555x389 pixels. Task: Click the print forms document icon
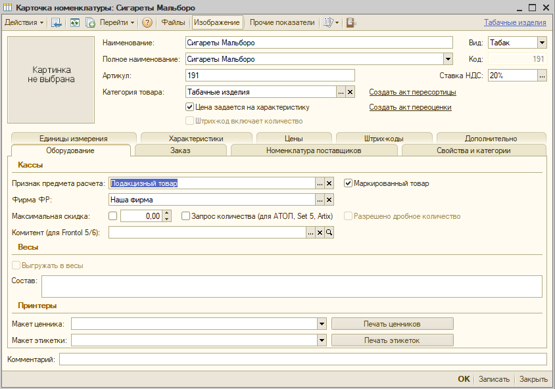pyautogui.click(x=331, y=22)
